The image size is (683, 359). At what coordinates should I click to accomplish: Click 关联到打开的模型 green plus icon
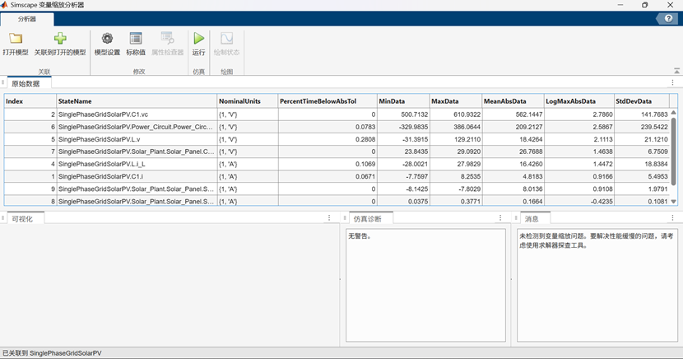(60, 39)
